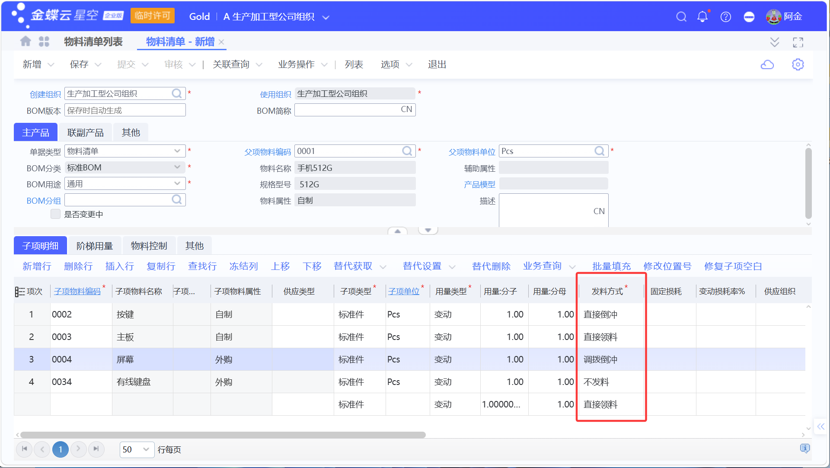The width and height of the screenshot is (830, 468).
Task: Click lookup icon in BOM分组 field
Action: pos(177,199)
